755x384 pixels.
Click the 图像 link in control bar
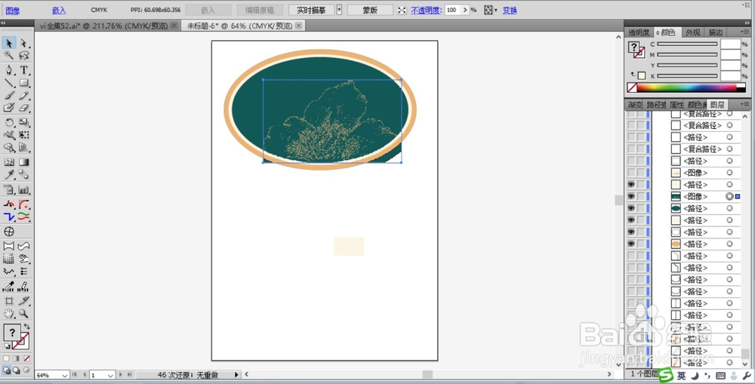(x=13, y=10)
